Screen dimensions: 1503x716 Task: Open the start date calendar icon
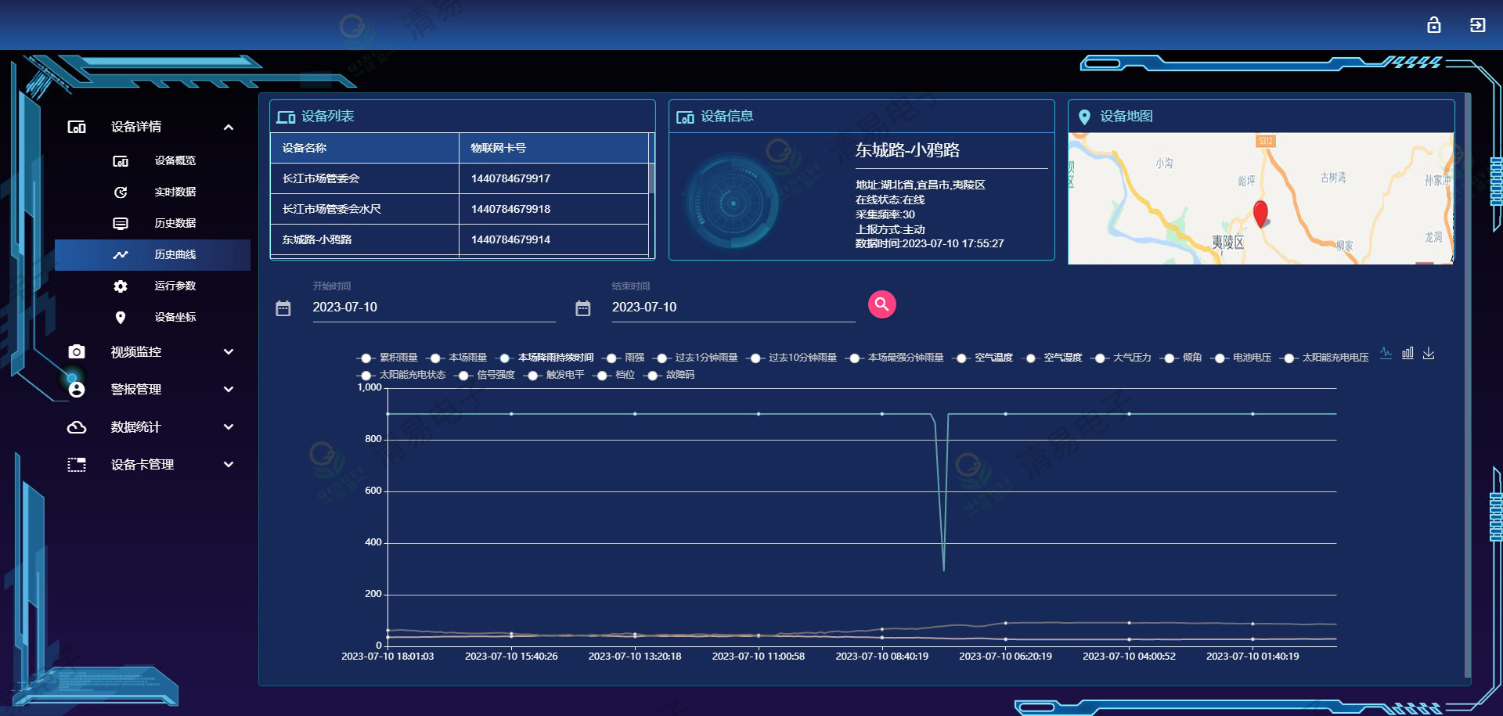(x=283, y=308)
